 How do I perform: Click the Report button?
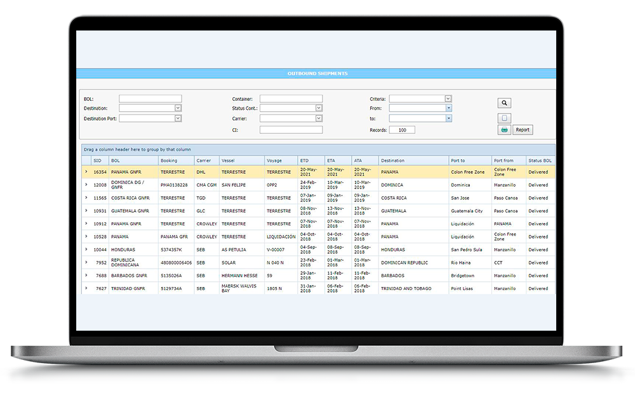pos(523,129)
